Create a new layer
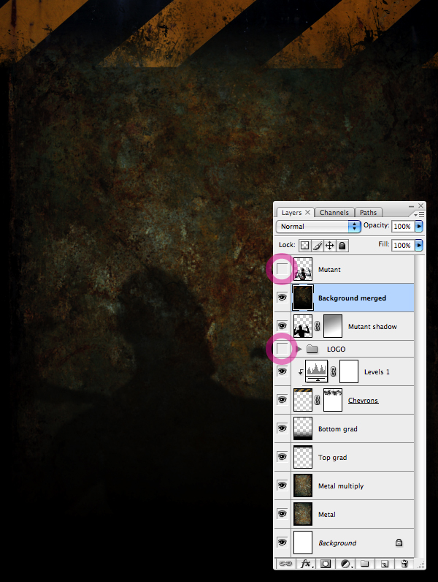 tap(385, 564)
